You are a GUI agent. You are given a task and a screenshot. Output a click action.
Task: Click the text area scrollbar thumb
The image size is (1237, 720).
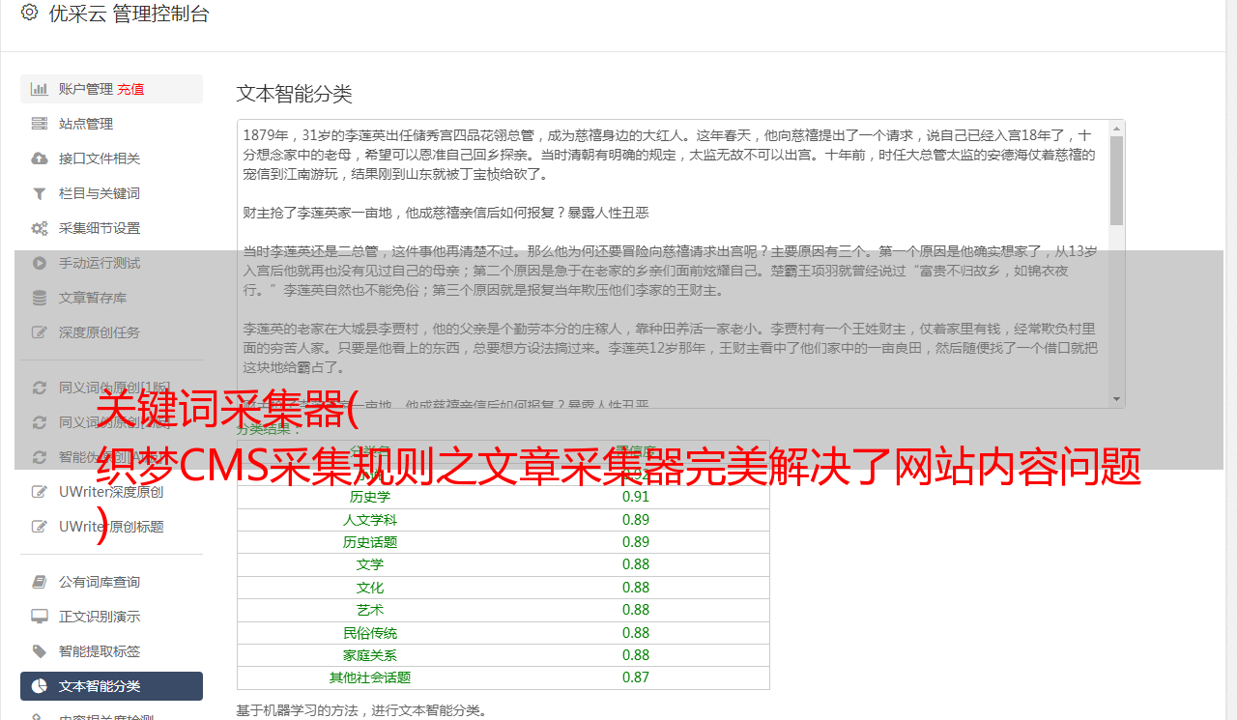click(x=1117, y=181)
